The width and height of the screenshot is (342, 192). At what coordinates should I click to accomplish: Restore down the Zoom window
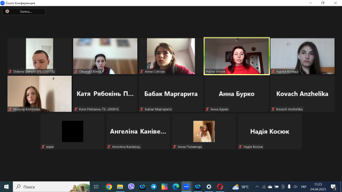[x=323, y=3]
